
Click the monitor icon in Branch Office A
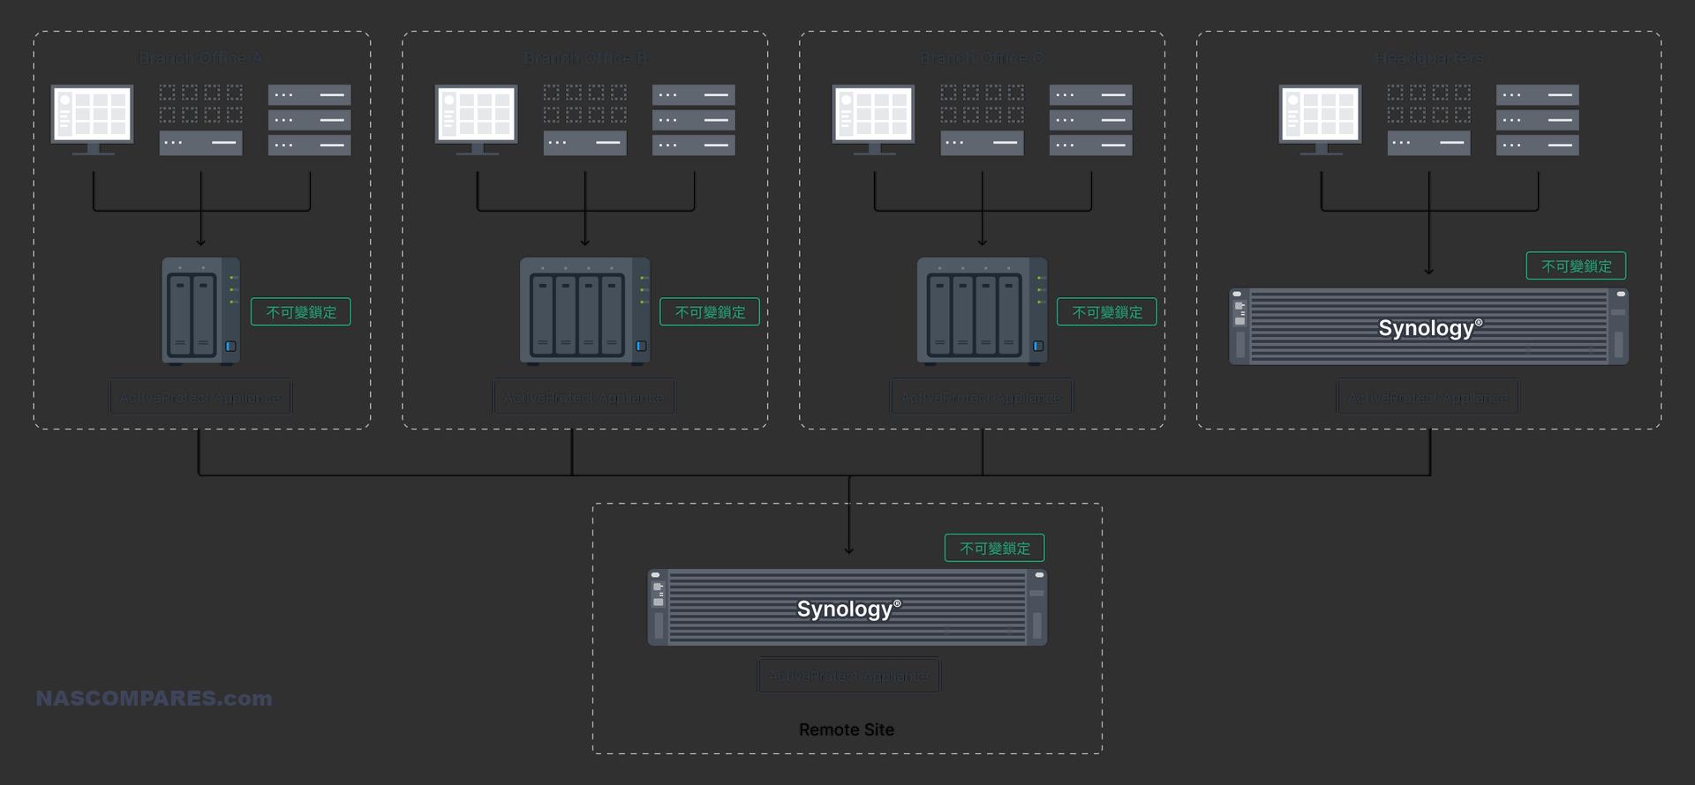[92, 118]
